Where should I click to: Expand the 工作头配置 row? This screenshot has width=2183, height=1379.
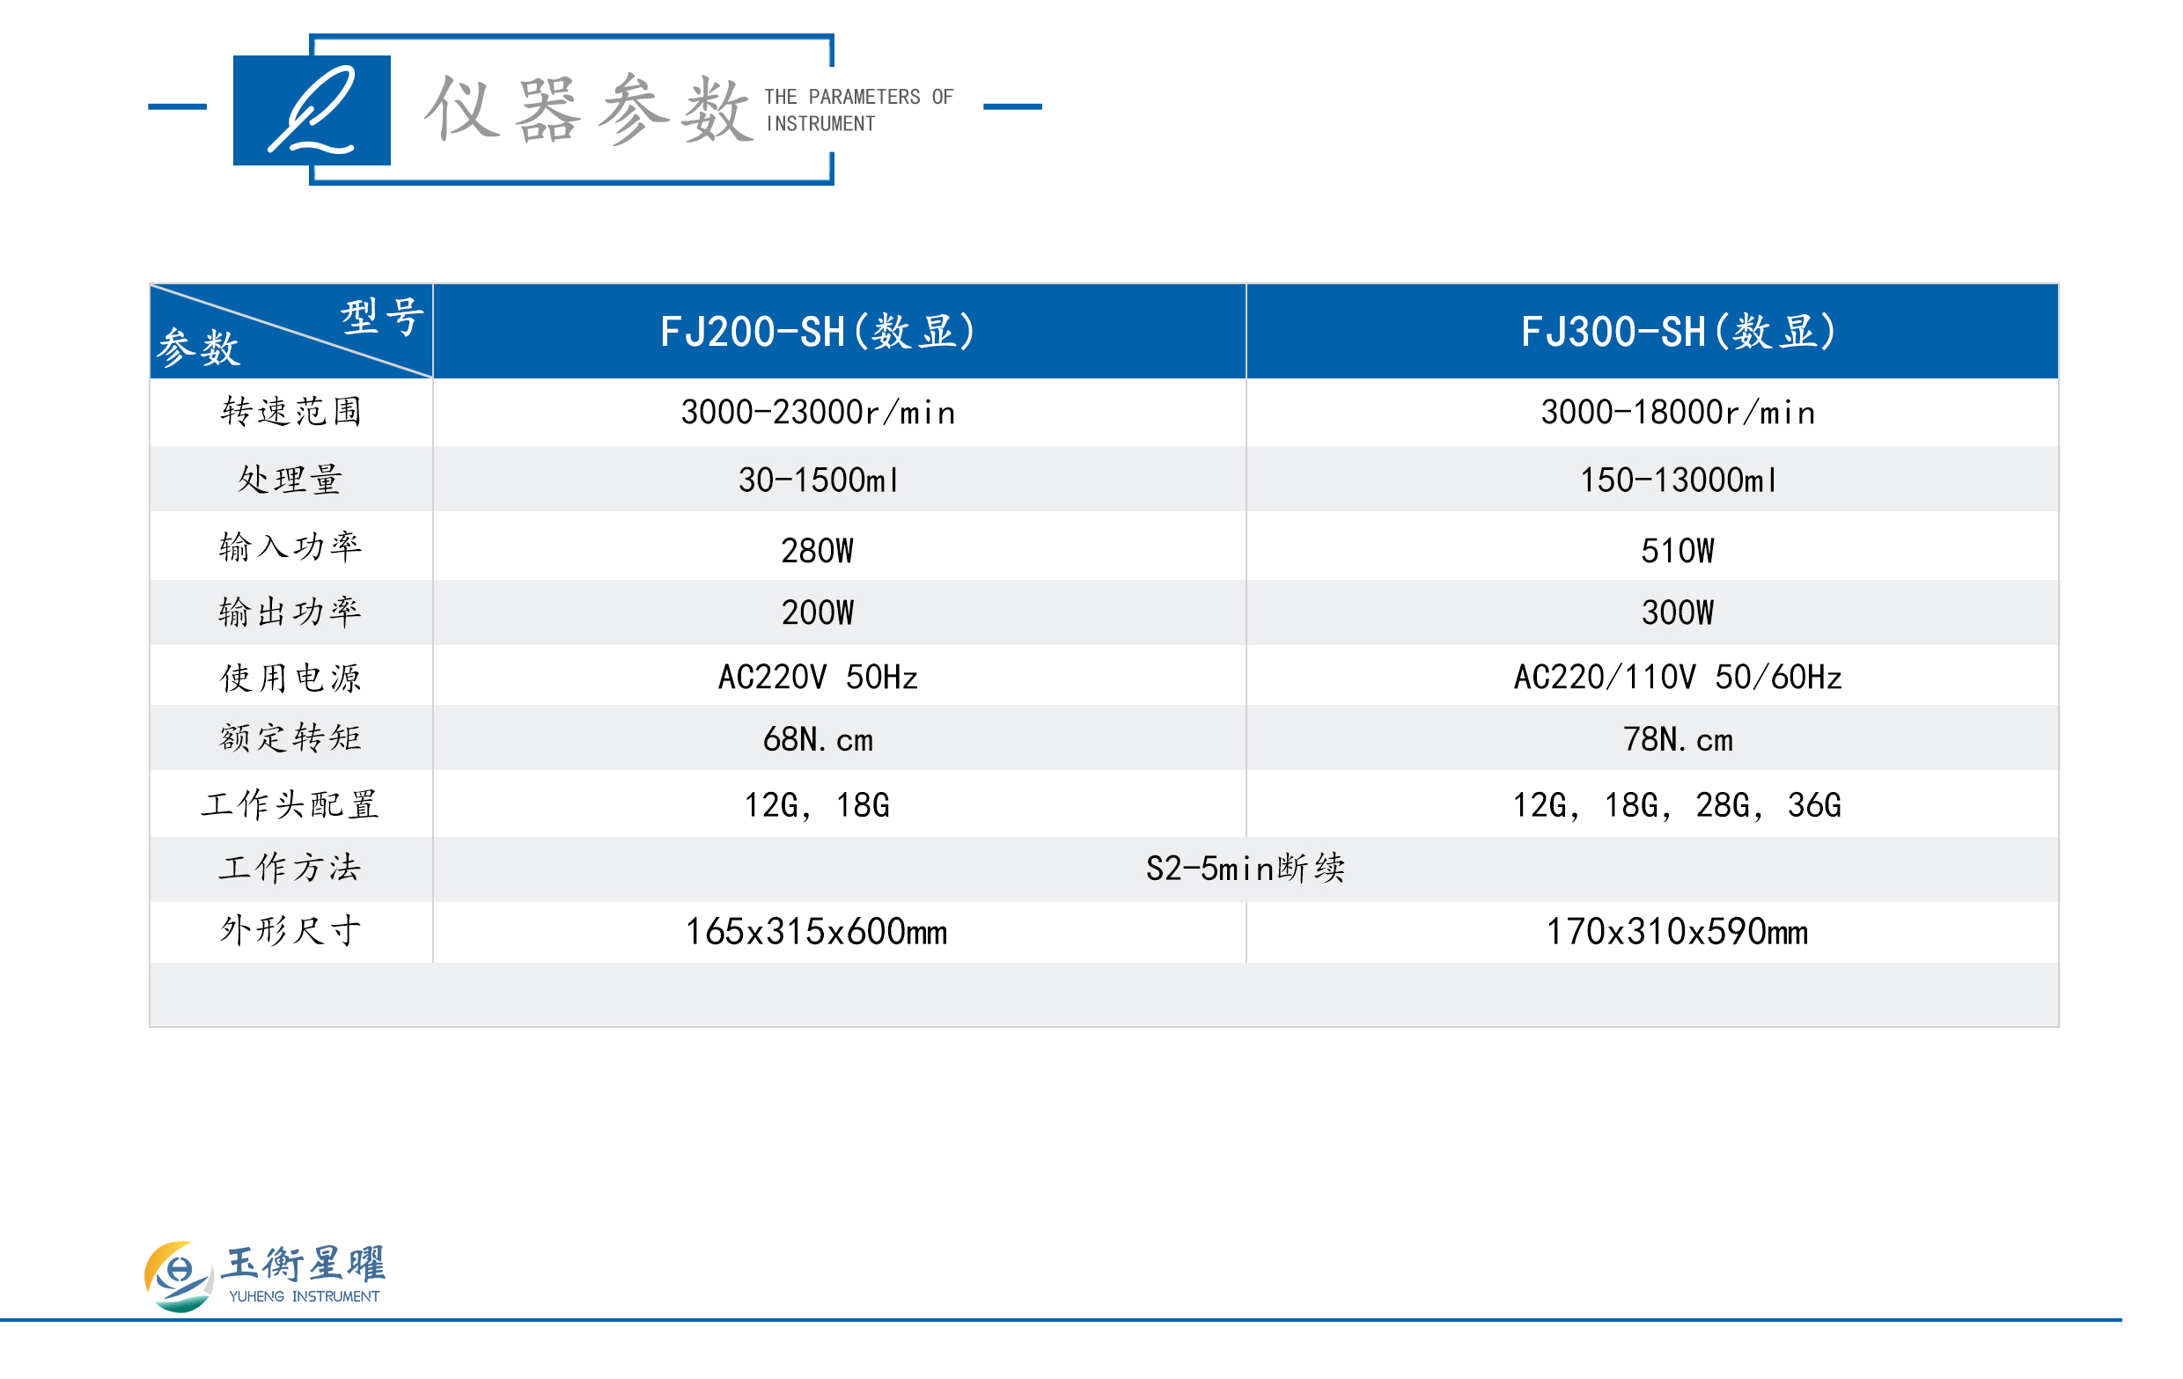pyautogui.click(x=290, y=802)
